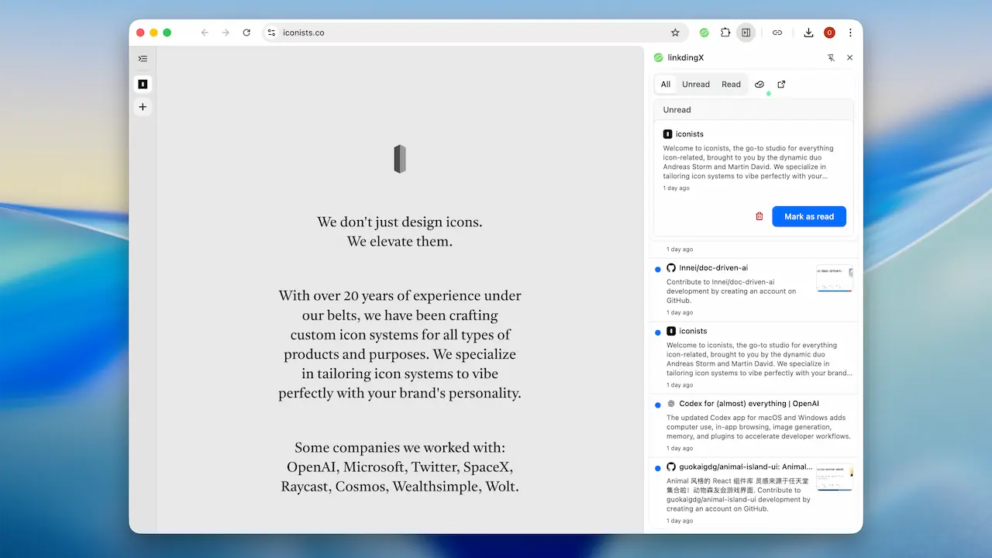This screenshot has width=992, height=558.
Task: Click the address bar showing iconists.co
Action: click(x=474, y=33)
